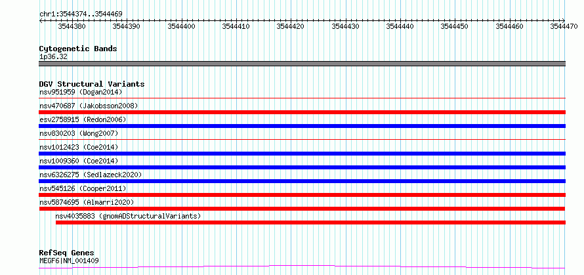Click the magenta MEGF6 gene line
The image size is (584, 275).
click(302, 266)
